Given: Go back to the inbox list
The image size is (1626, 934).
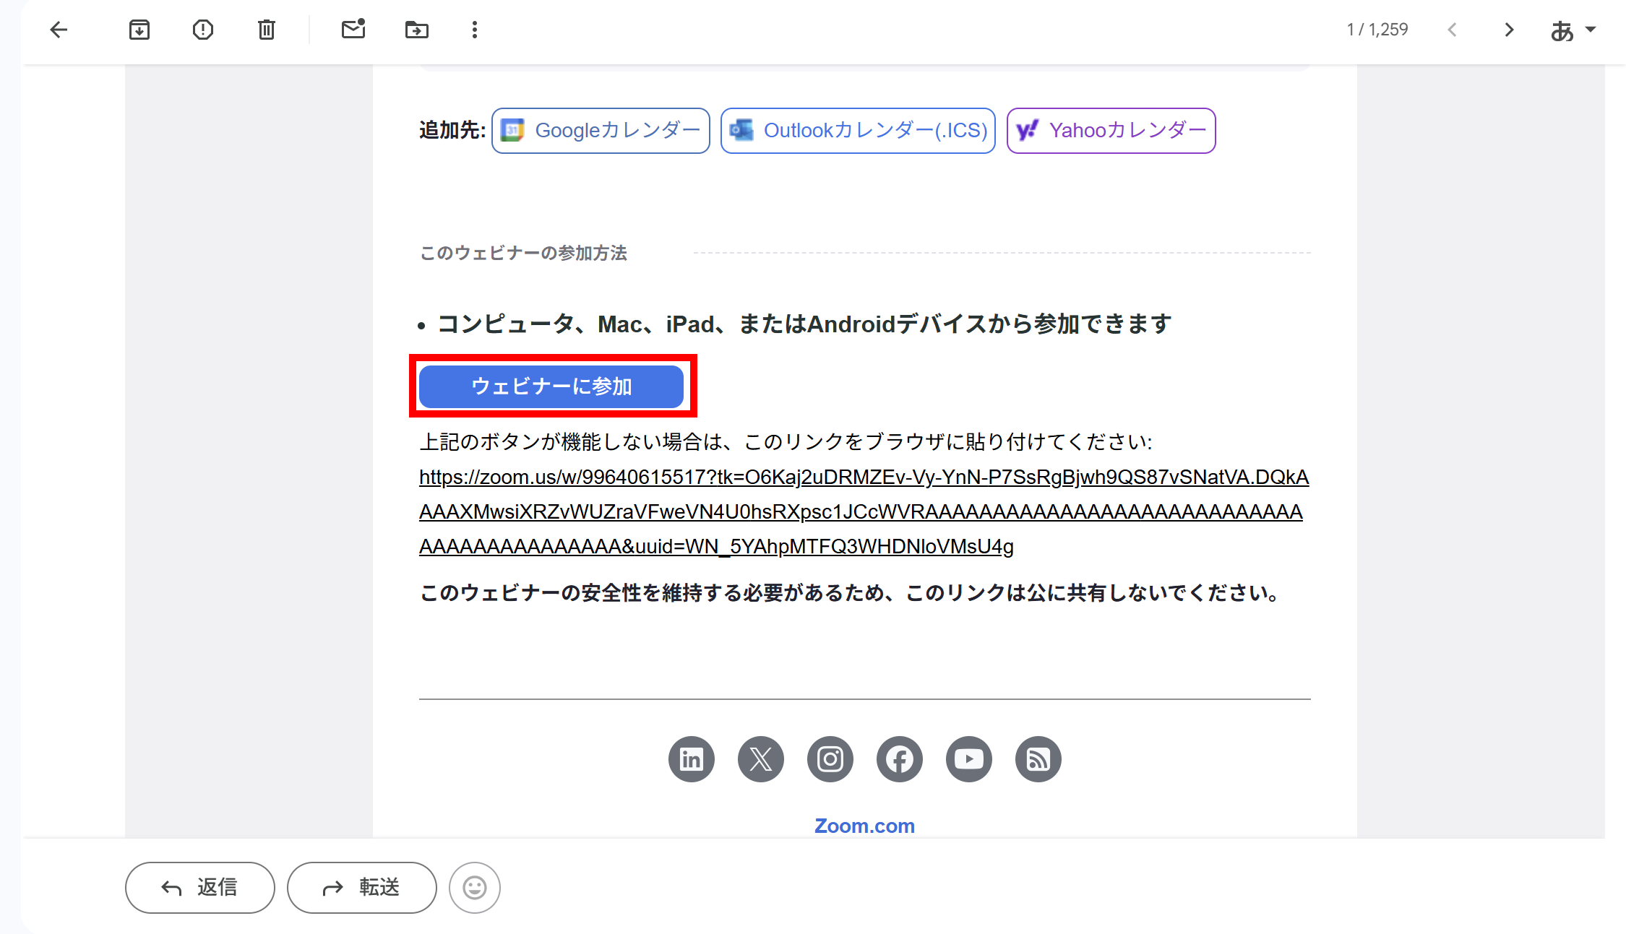Looking at the screenshot, I should (59, 30).
